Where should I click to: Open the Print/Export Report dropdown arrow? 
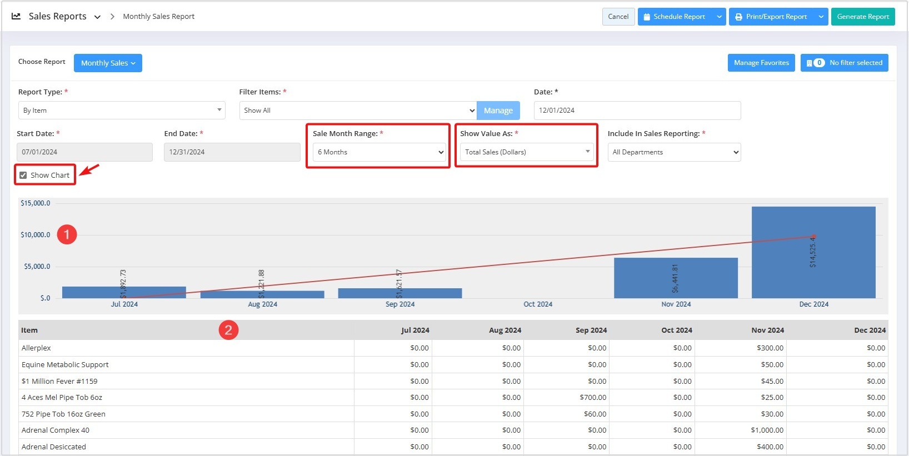[x=821, y=17]
